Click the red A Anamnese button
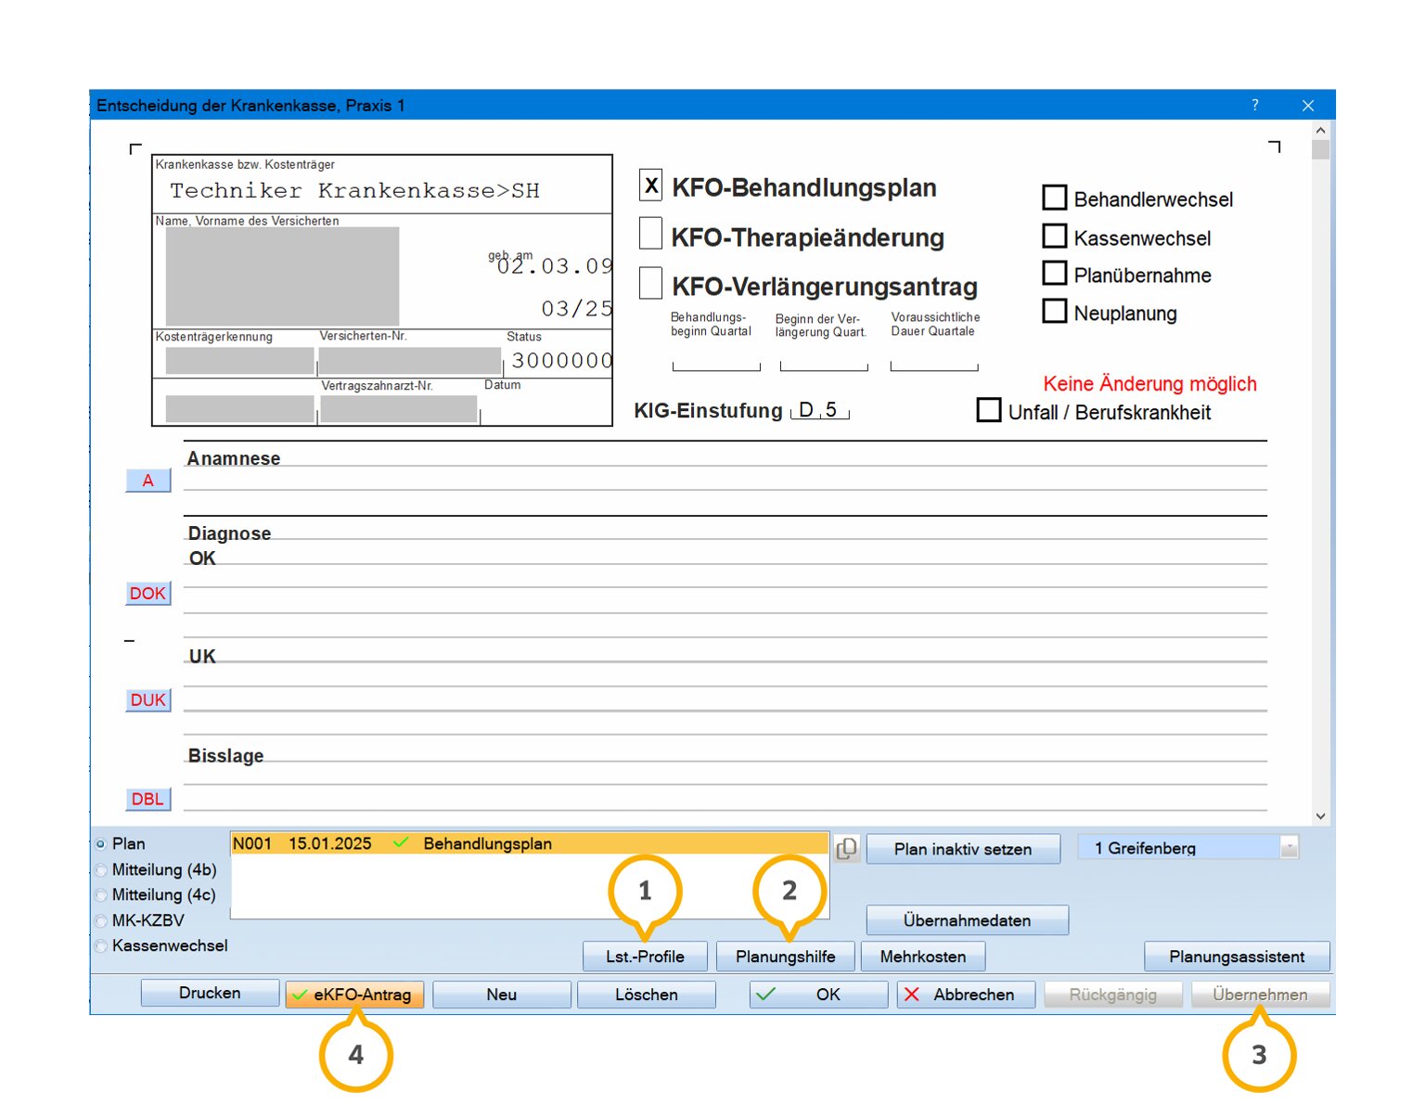 point(148,481)
